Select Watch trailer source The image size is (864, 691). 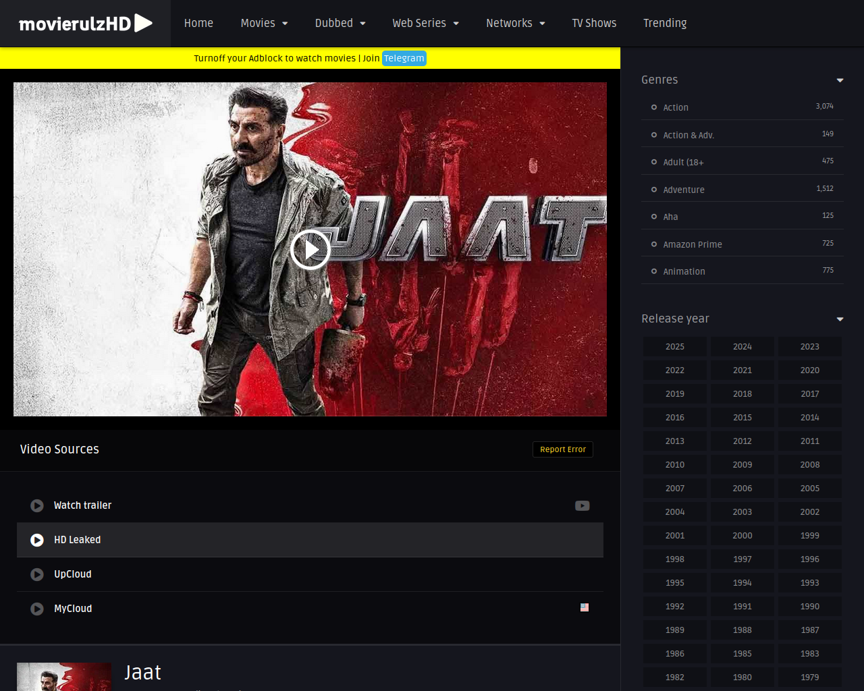click(x=310, y=505)
